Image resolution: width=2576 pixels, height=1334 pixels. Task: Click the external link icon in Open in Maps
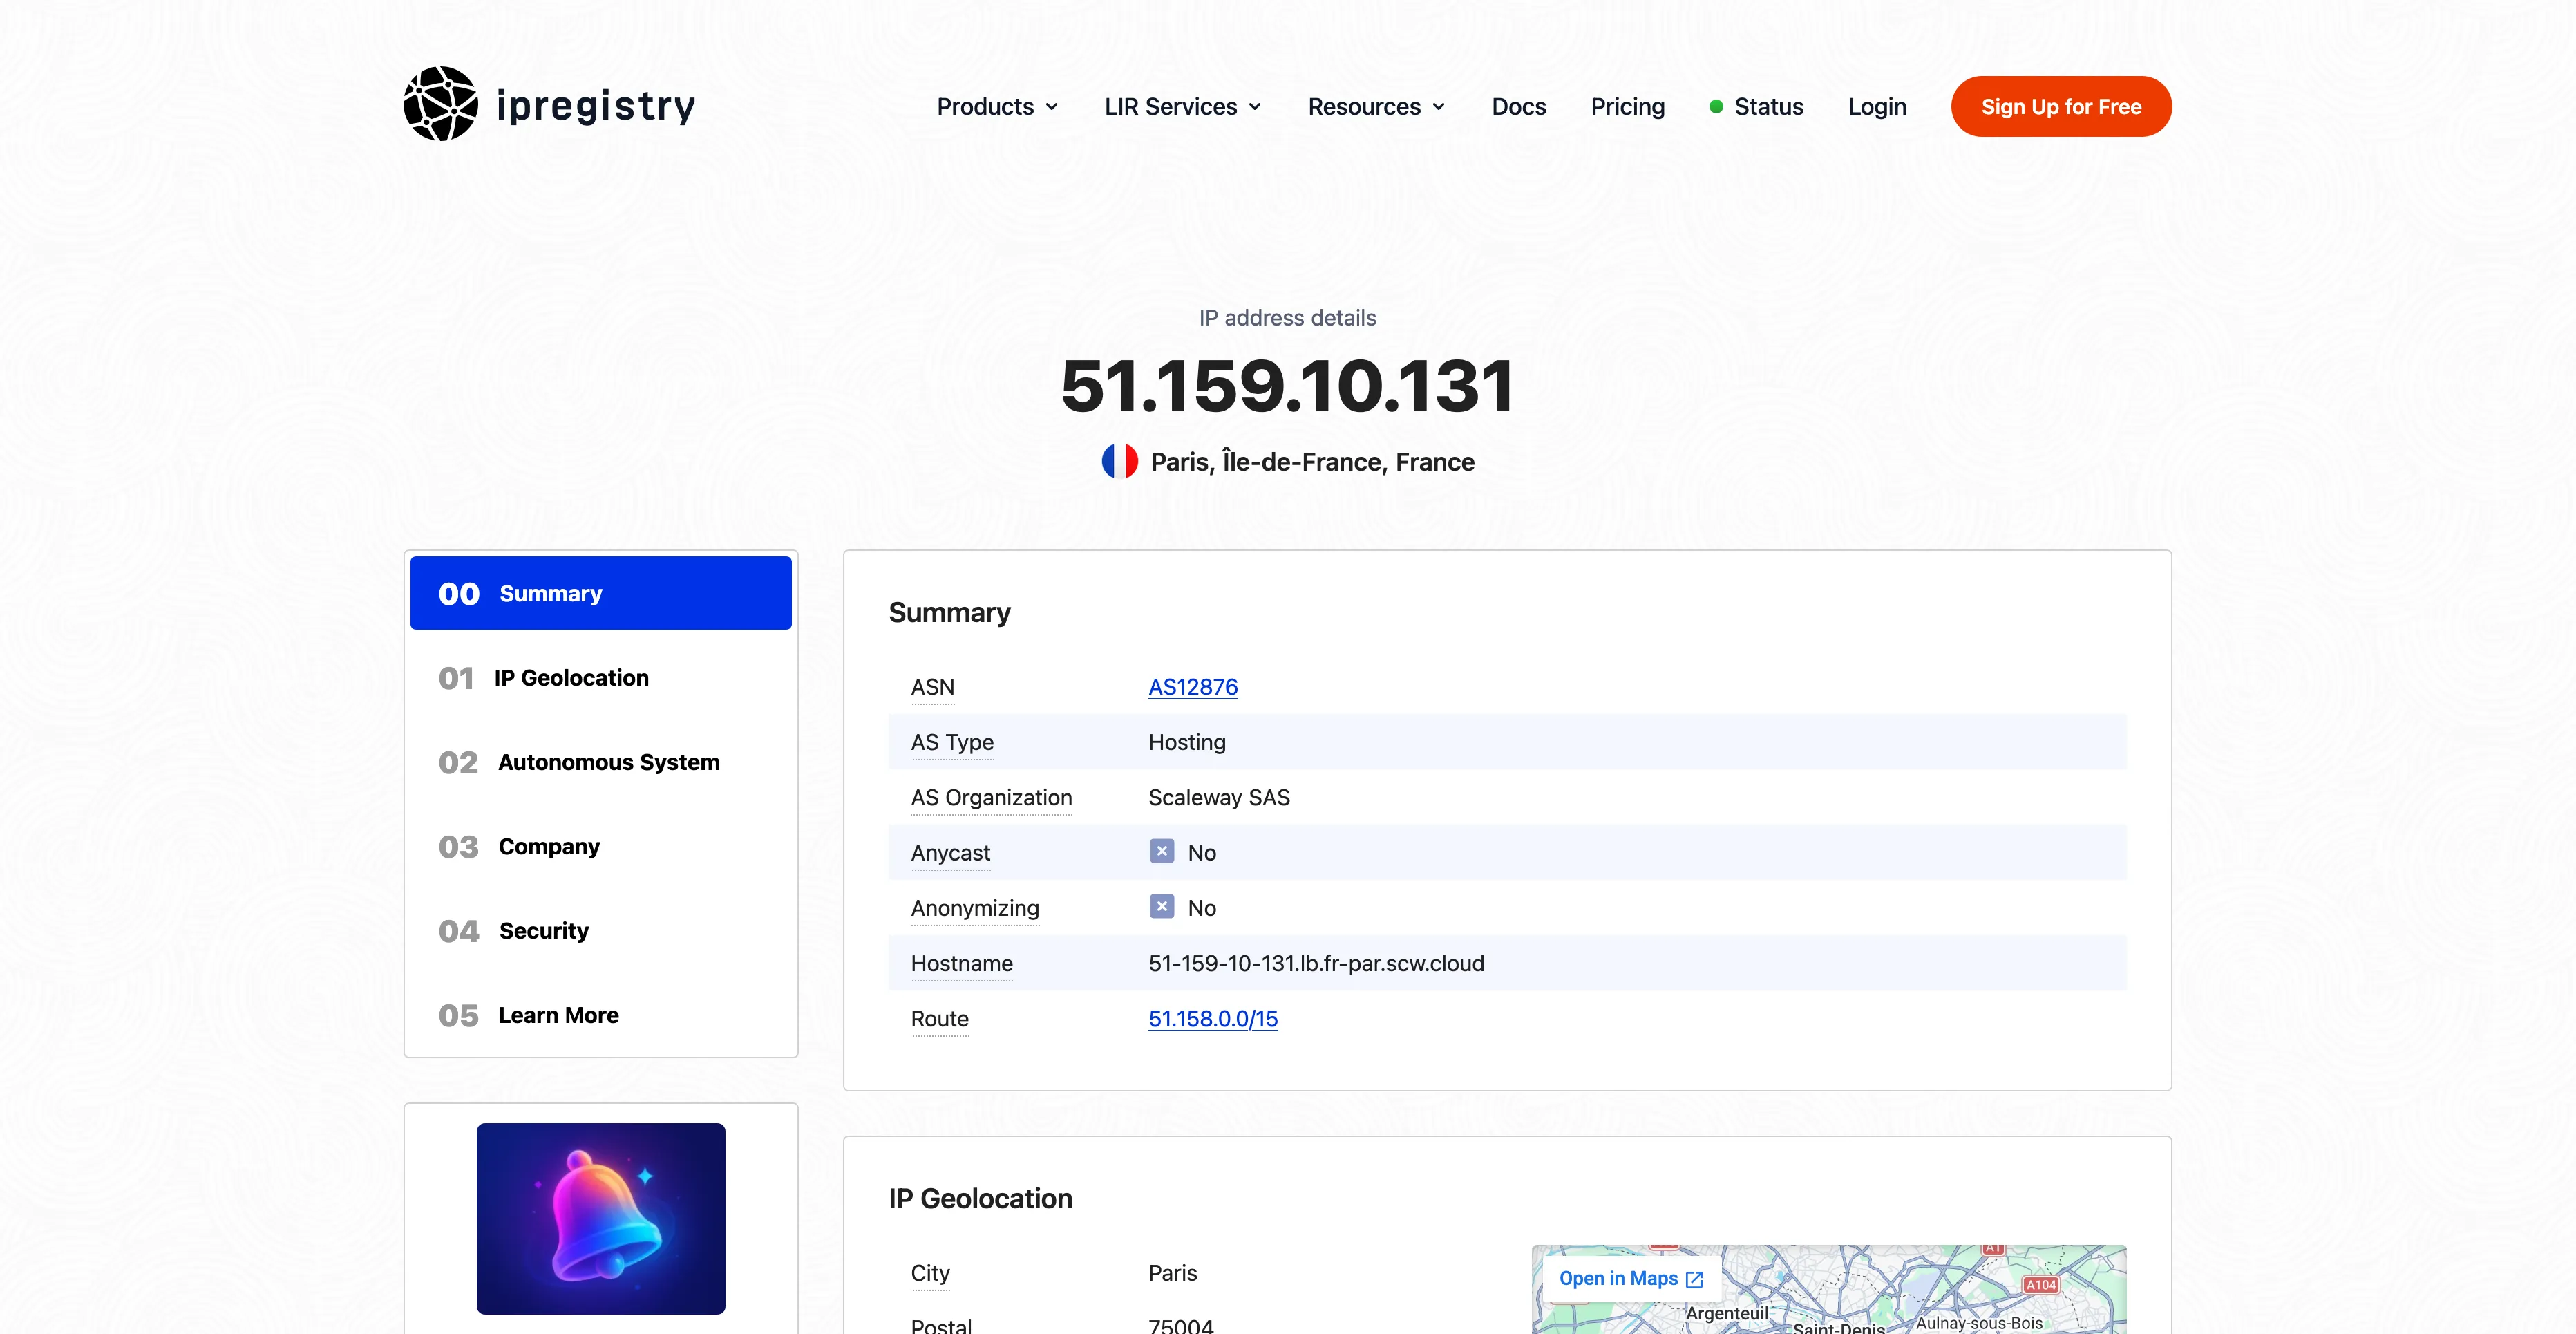click(x=1694, y=1279)
